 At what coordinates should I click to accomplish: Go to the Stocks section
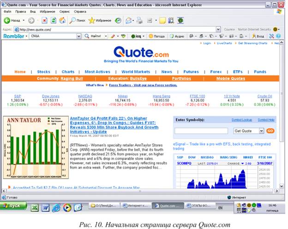(43, 72)
